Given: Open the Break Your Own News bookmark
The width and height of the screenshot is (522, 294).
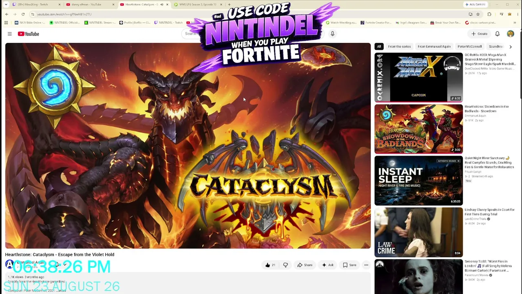Looking at the screenshot, I should click(x=445, y=23).
